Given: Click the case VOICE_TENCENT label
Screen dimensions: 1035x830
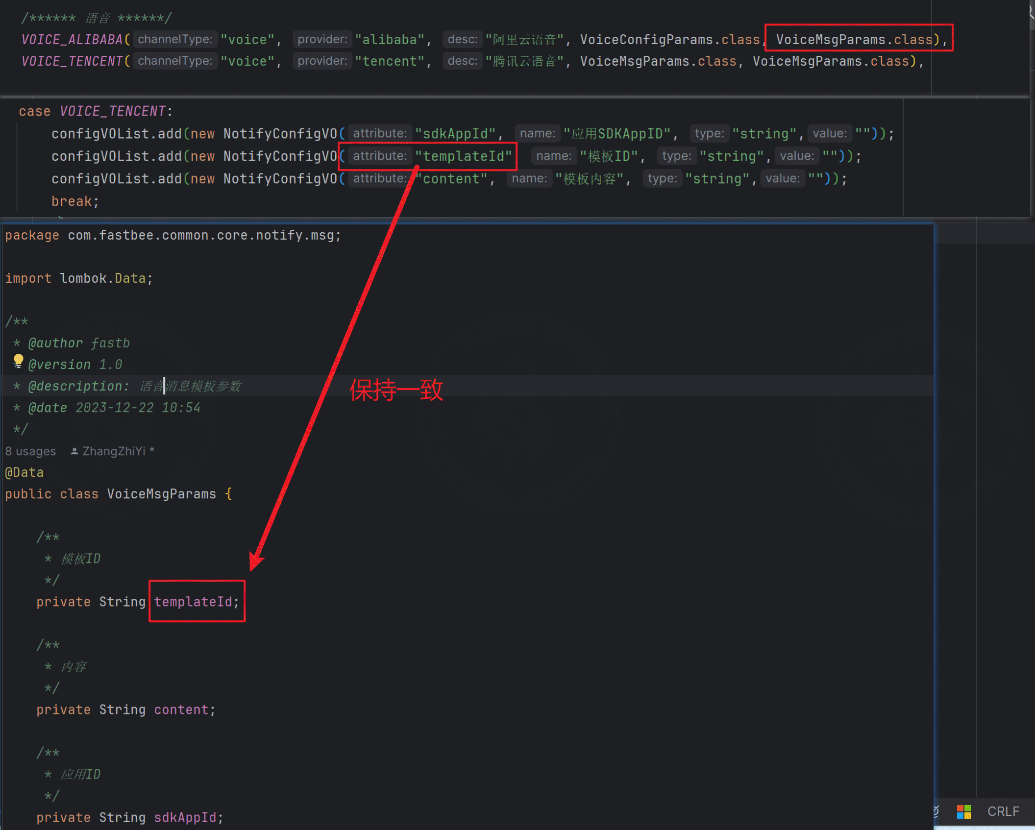Looking at the screenshot, I should pyautogui.click(x=96, y=111).
